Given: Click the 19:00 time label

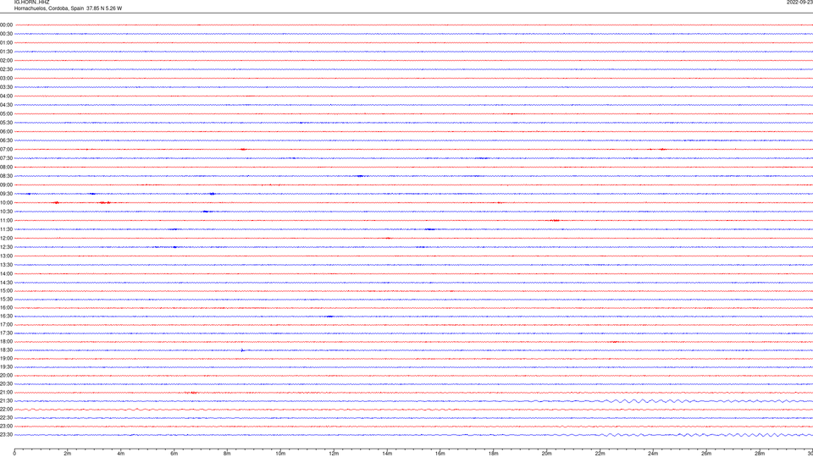Looking at the screenshot, I should [x=6, y=358].
